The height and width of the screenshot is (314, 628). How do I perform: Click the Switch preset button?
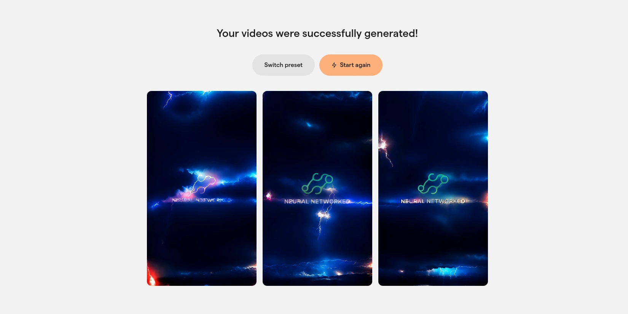click(284, 65)
